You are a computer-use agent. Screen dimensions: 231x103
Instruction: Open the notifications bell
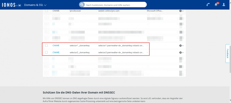point(216,5)
